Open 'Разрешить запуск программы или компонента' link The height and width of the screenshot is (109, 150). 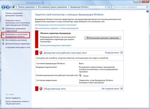(17, 23)
